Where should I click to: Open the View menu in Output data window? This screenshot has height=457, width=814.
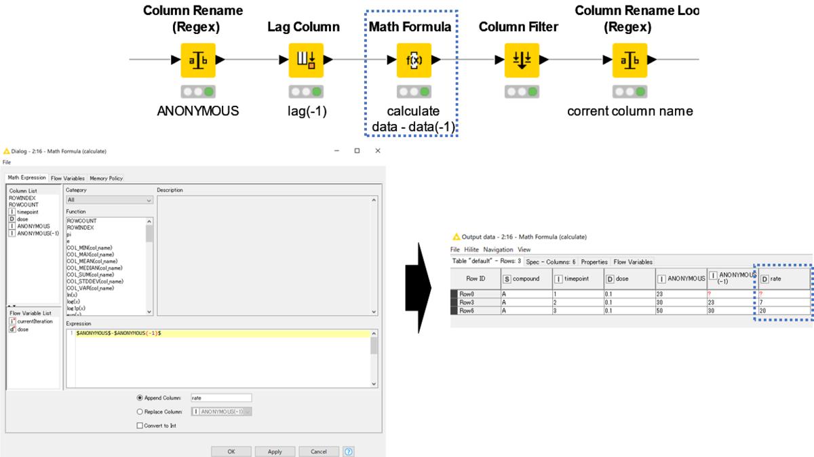pyautogui.click(x=524, y=250)
